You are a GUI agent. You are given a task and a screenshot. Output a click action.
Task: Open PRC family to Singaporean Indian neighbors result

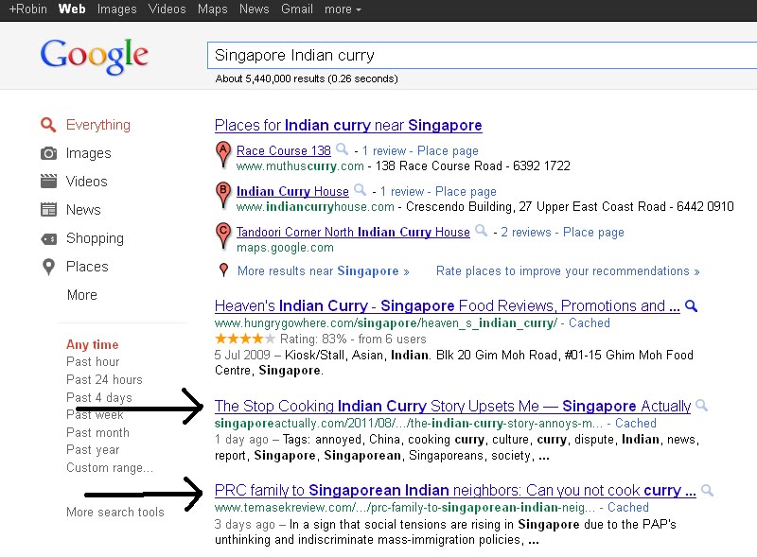pos(455,491)
